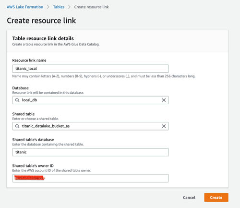This screenshot has height=208, width=240.
Task: Click the 'Enter or choose a shared table' hint
Action: click(x=36, y=119)
